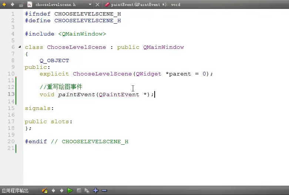Click 'public:' access specifier on line 9
289x195 pixels.
click(37, 67)
